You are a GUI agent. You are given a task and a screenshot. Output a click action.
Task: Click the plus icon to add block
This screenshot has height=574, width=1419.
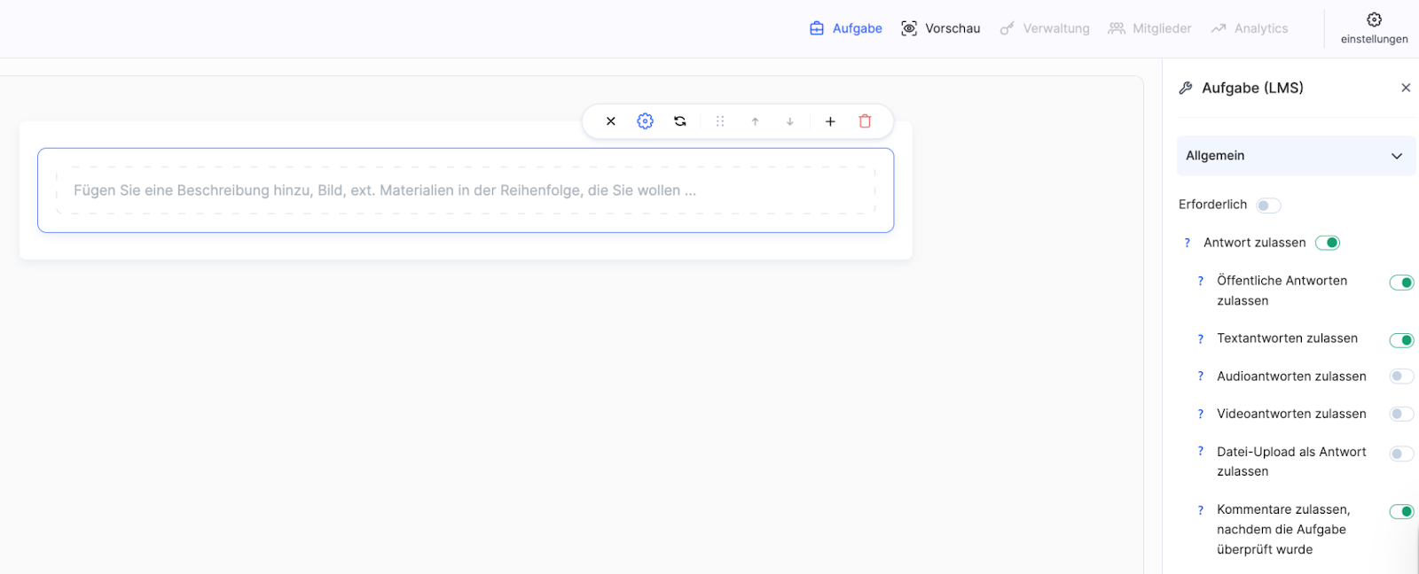click(830, 121)
